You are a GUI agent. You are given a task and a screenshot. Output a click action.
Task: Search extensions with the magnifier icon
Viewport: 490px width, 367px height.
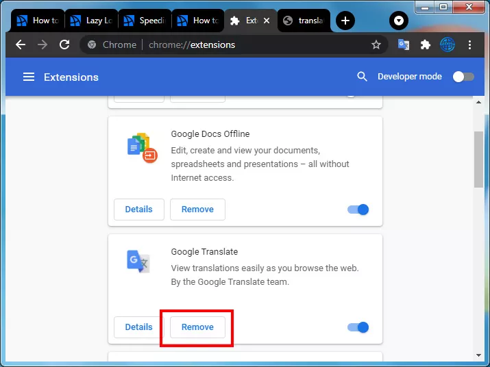pyautogui.click(x=362, y=77)
